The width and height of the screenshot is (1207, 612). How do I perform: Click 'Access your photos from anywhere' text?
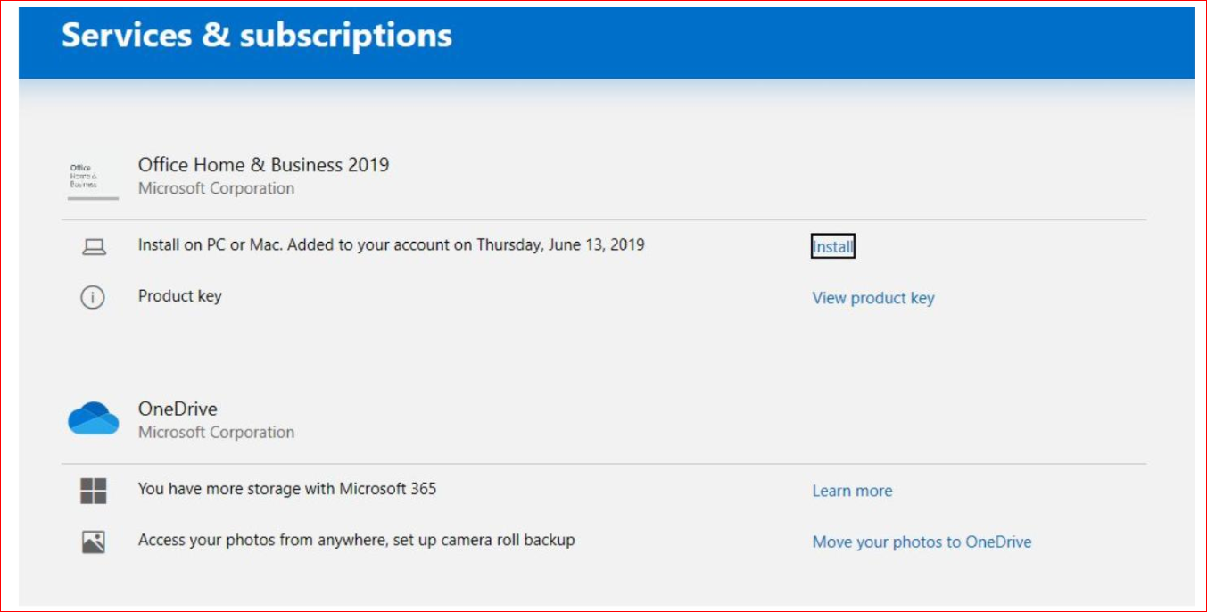(356, 540)
